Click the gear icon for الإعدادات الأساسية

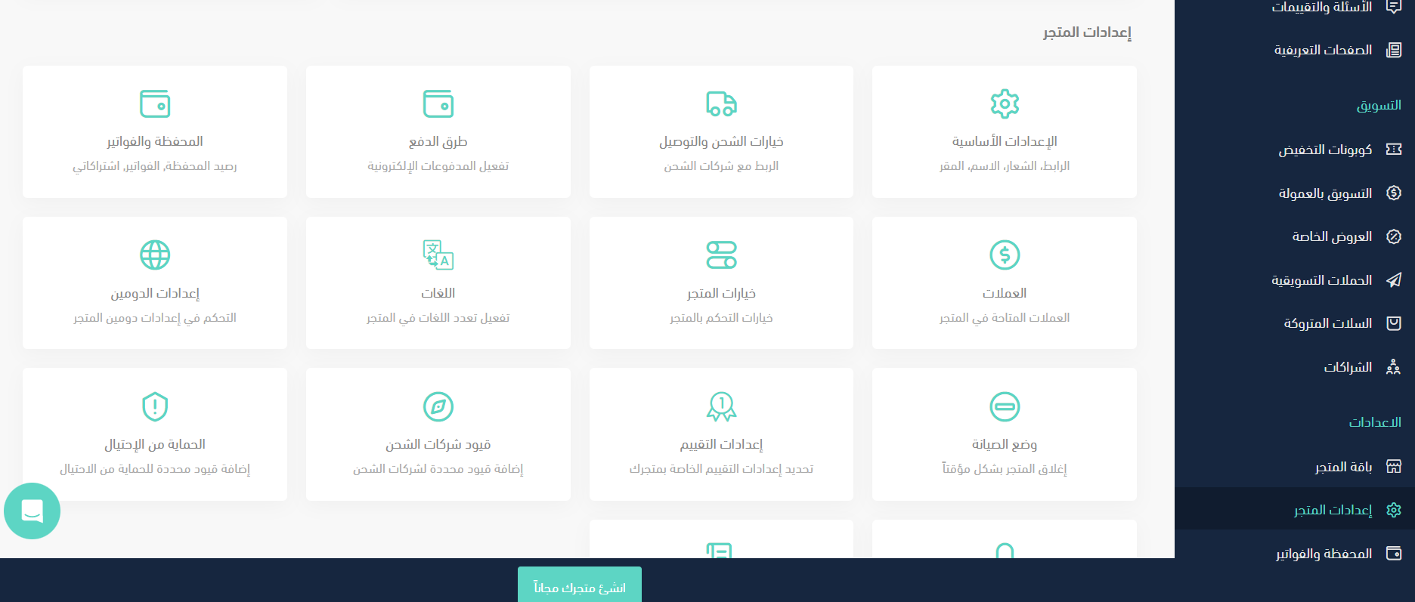(1005, 103)
